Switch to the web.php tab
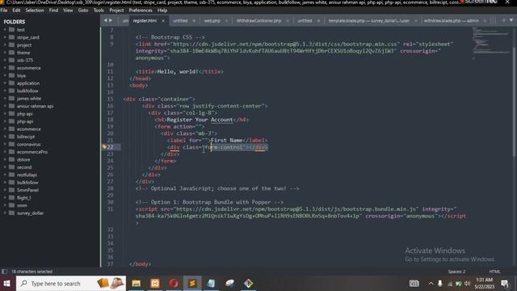This screenshot has width=517, height=291. pos(212,21)
